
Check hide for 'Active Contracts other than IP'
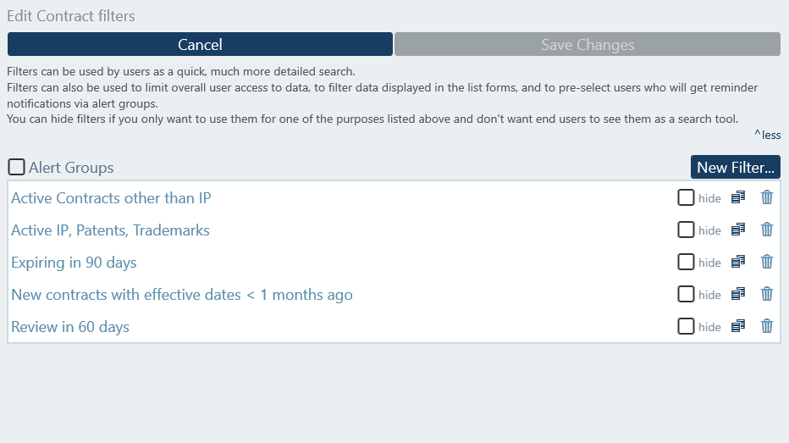tap(686, 197)
